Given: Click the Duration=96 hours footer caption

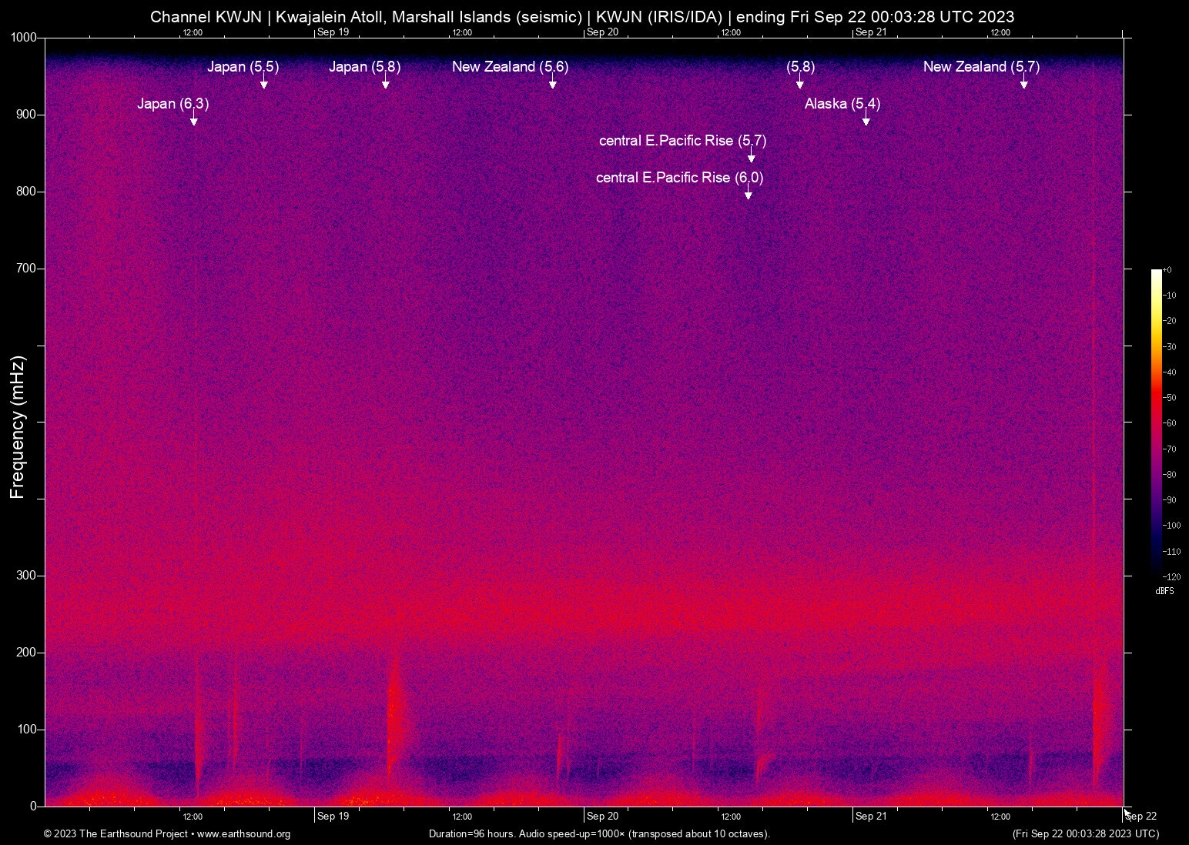Looking at the screenshot, I should click(599, 834).
